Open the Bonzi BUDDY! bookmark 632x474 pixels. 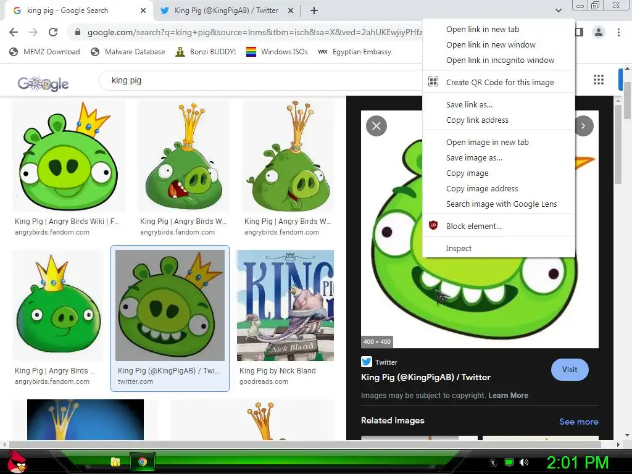(206, 52)
